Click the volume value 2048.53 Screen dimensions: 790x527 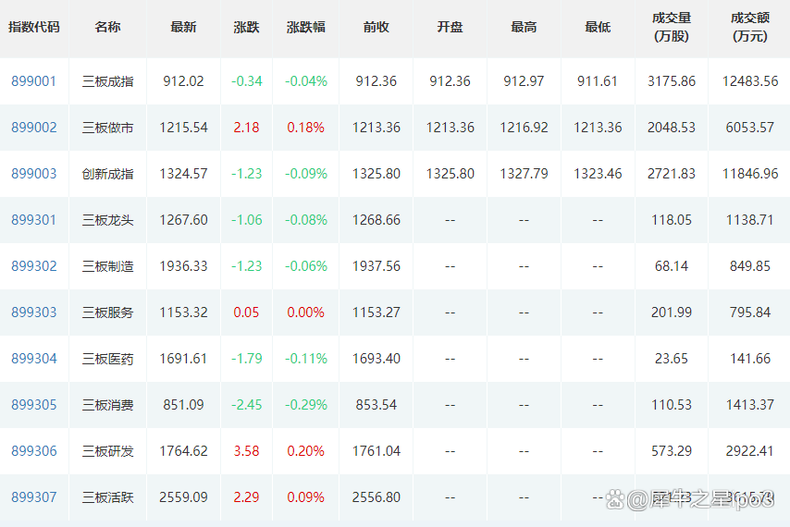click(x=671, y=128)
